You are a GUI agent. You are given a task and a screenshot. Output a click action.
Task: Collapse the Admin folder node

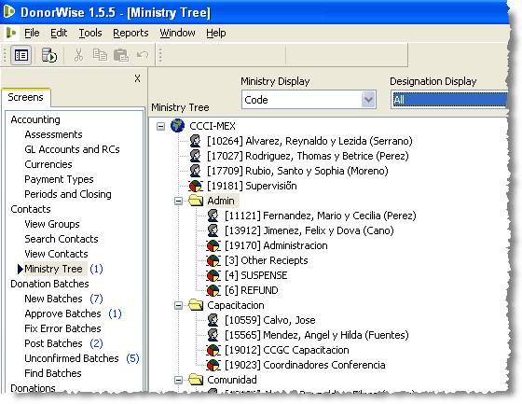(179, 201)
